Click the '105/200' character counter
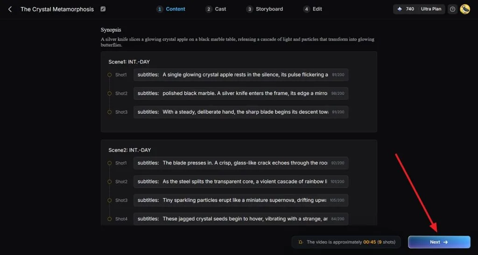478x255 pixels. point(337,200)
